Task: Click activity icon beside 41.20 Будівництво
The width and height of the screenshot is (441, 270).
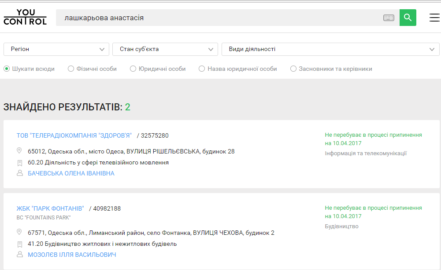Action: [x=20, y=244]
